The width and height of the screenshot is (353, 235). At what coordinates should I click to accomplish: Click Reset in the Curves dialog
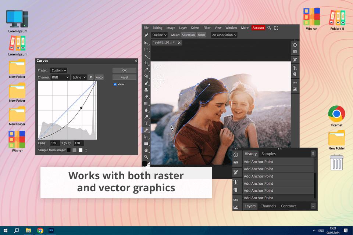point(124,77)
